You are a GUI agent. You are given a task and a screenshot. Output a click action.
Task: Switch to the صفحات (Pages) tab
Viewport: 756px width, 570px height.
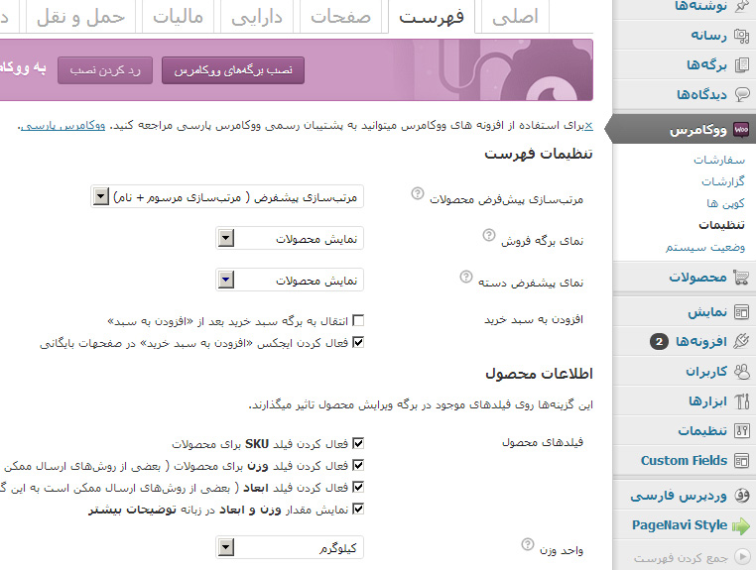(341, 17)
